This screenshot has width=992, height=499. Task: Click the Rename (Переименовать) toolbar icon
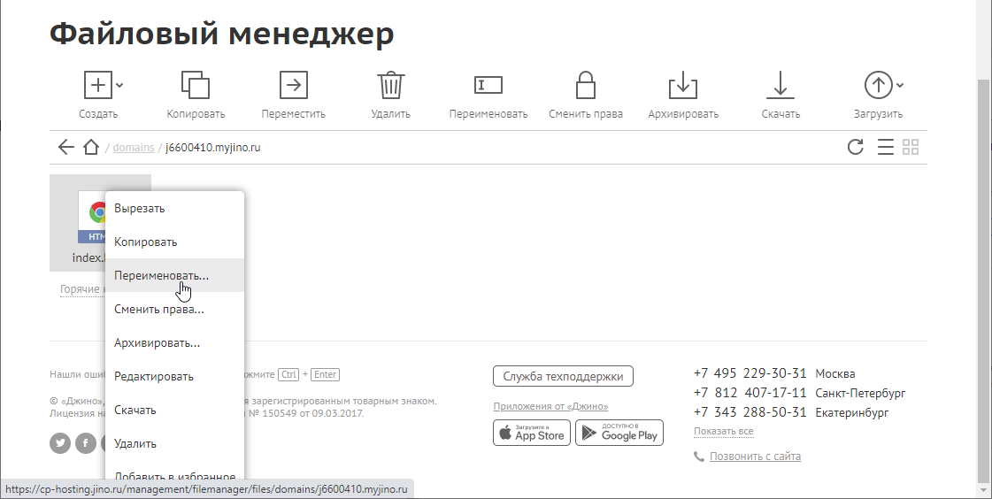coord(488,86)
